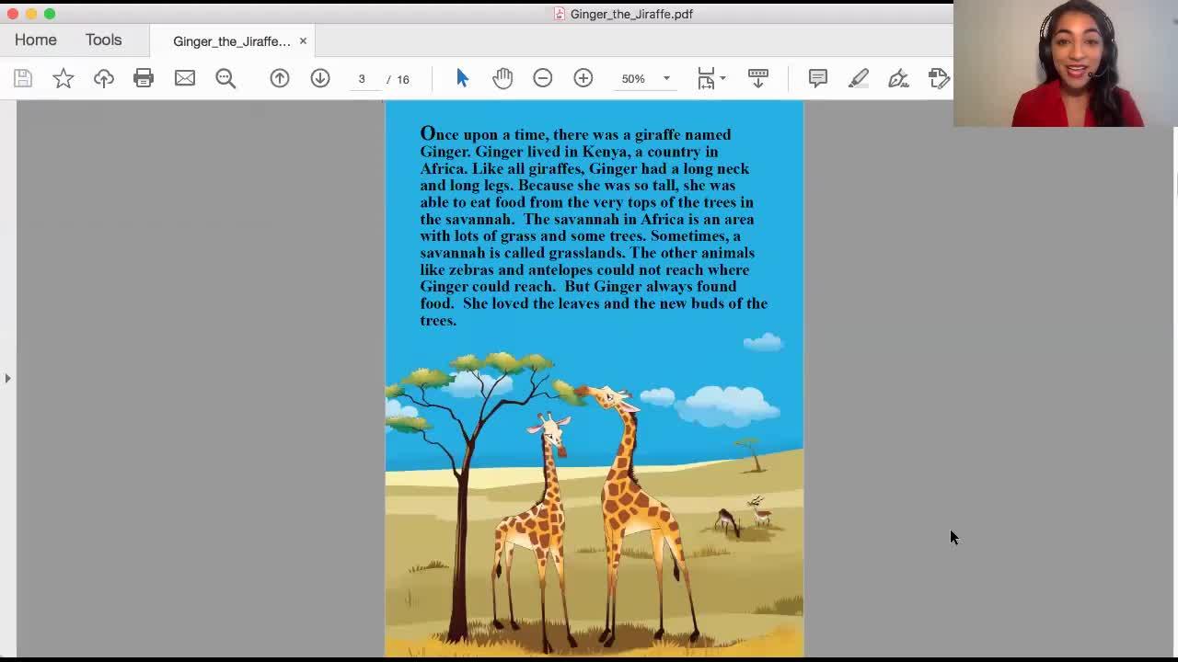Expand the left navigation pane arrow
This screenshot has width=1178, height=662.
pyautogui.click(x=7, y=378)
